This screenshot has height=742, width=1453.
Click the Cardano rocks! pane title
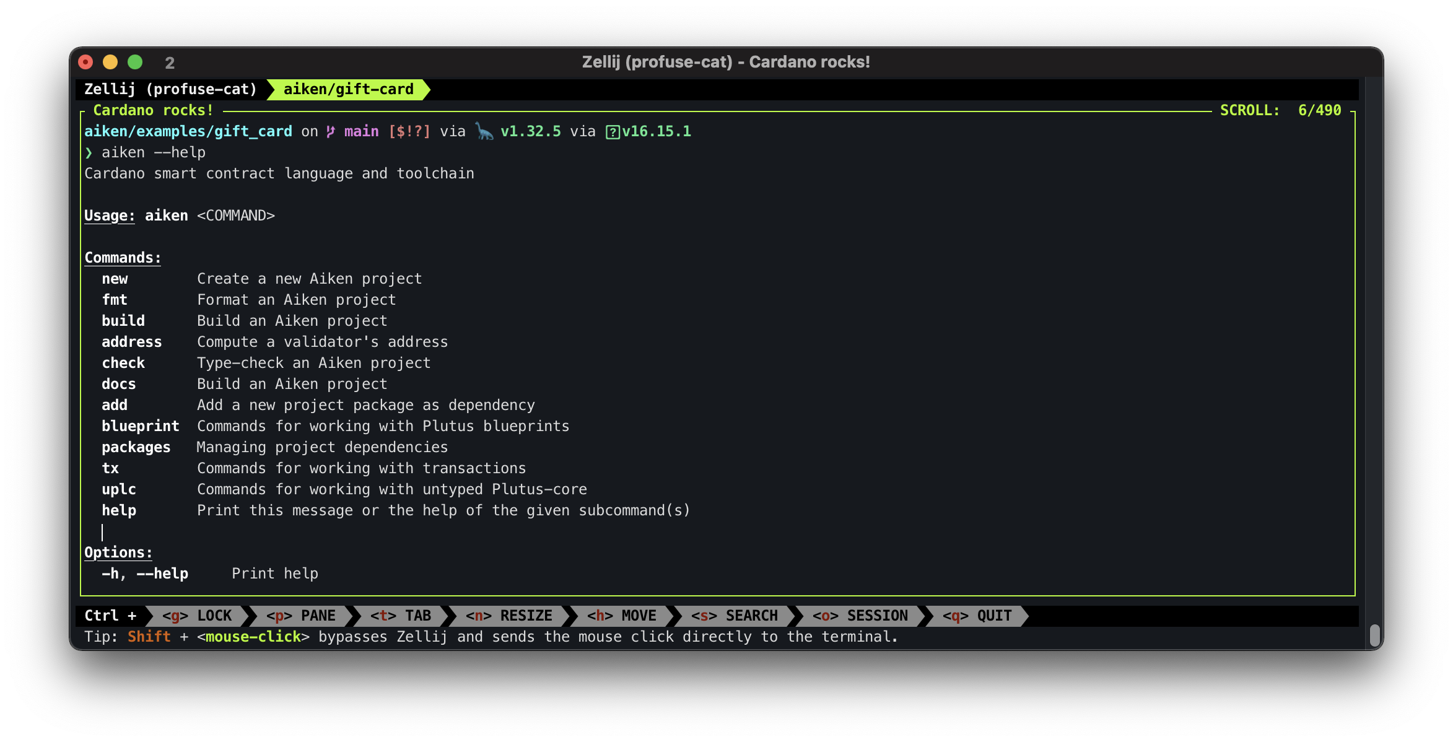coord(153,110)
